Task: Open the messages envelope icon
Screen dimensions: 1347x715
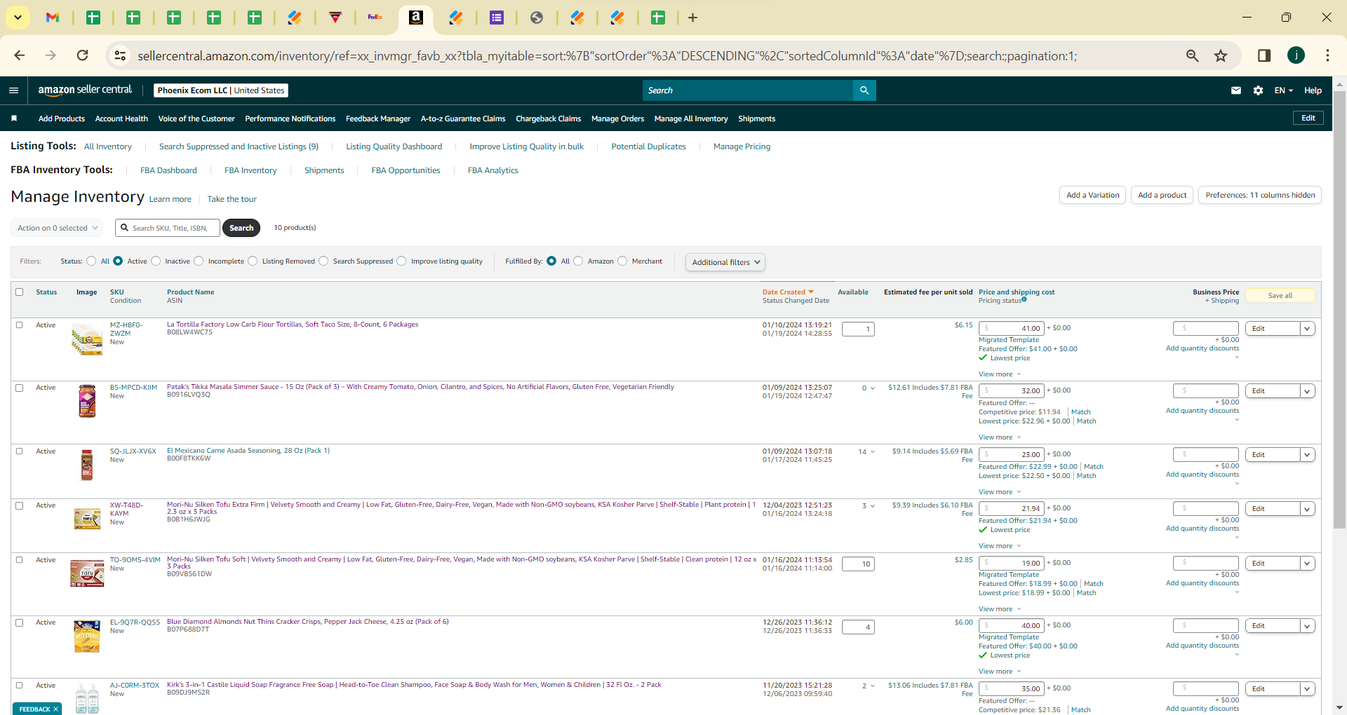Action: (1236, 90)
